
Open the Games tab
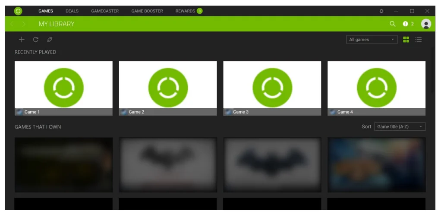[46, 11]
